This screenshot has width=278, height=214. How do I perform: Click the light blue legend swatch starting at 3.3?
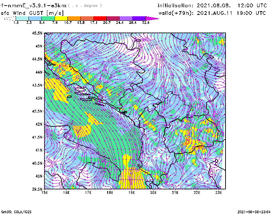coord(35,18)
